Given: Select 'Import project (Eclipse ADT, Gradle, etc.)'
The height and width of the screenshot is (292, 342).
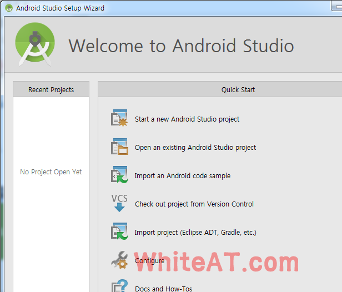Looking at the screenshot, I should tap(195, 233).
